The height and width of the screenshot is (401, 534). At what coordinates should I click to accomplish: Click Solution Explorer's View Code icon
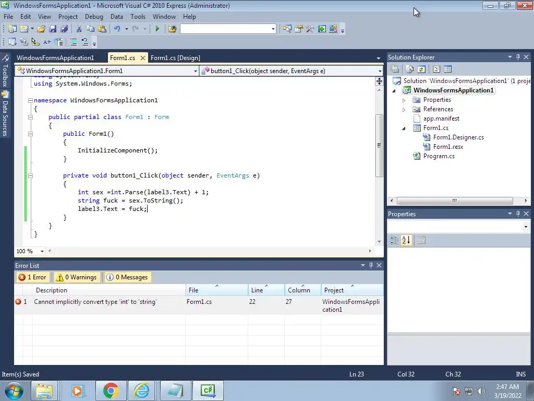coord(436,69)
